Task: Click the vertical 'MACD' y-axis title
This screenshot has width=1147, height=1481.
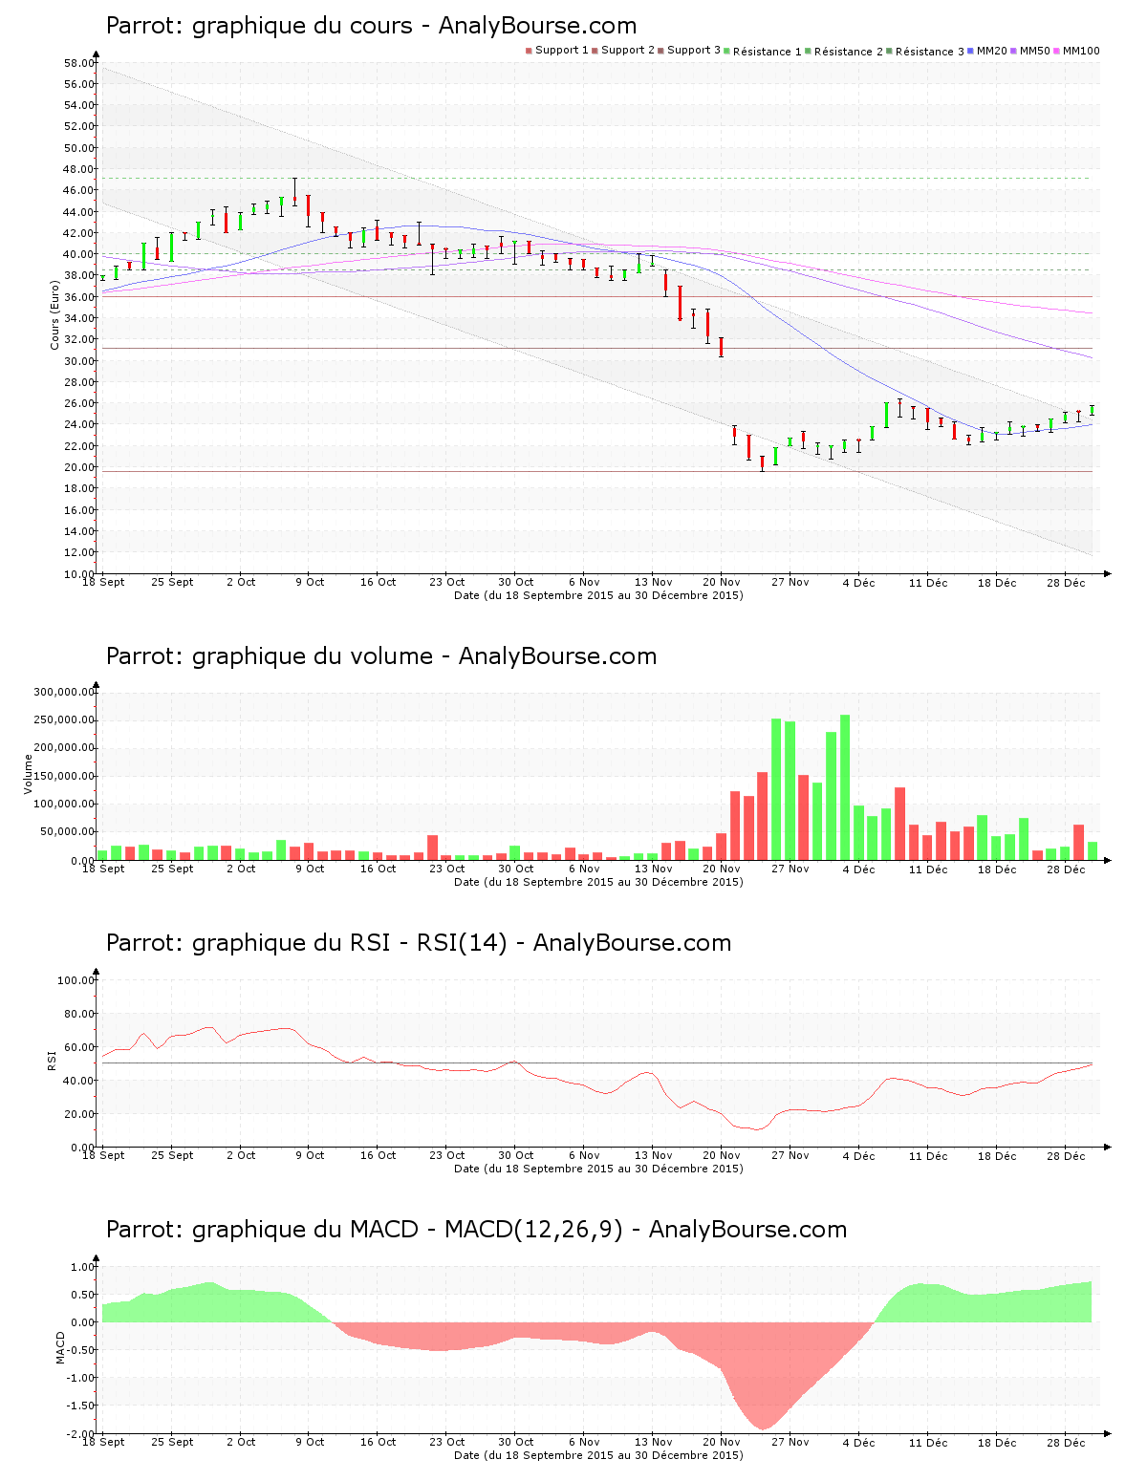Action: point(60,1348)
